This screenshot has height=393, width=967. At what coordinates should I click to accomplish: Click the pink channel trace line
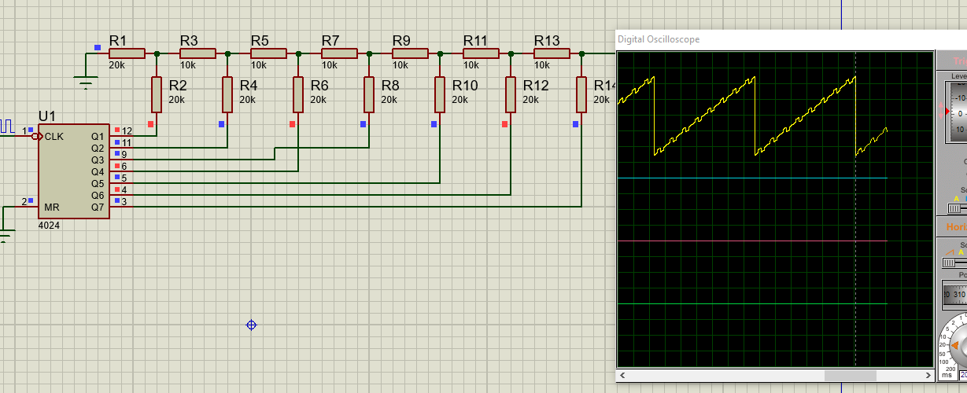coord(747,241)
